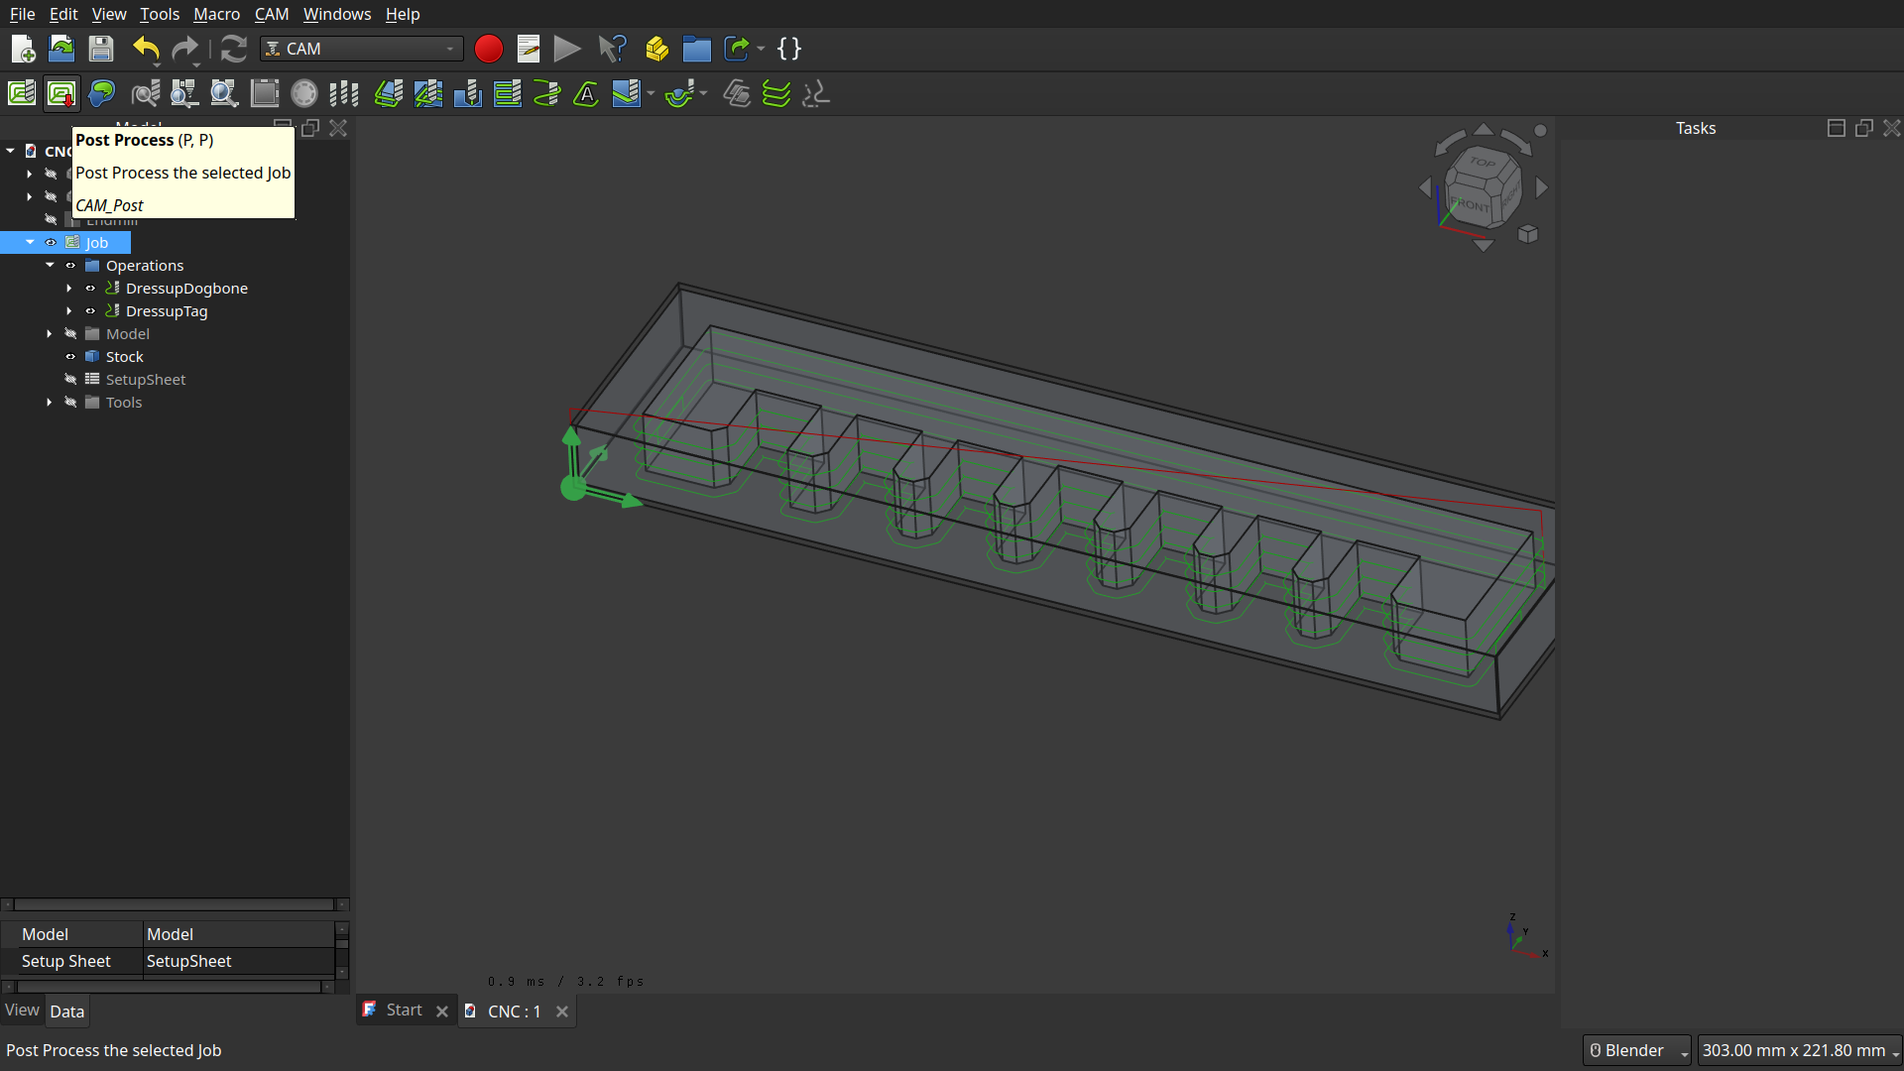Add a Pocket Shape operation
Screen dimensions: 1904x1071
428,94
